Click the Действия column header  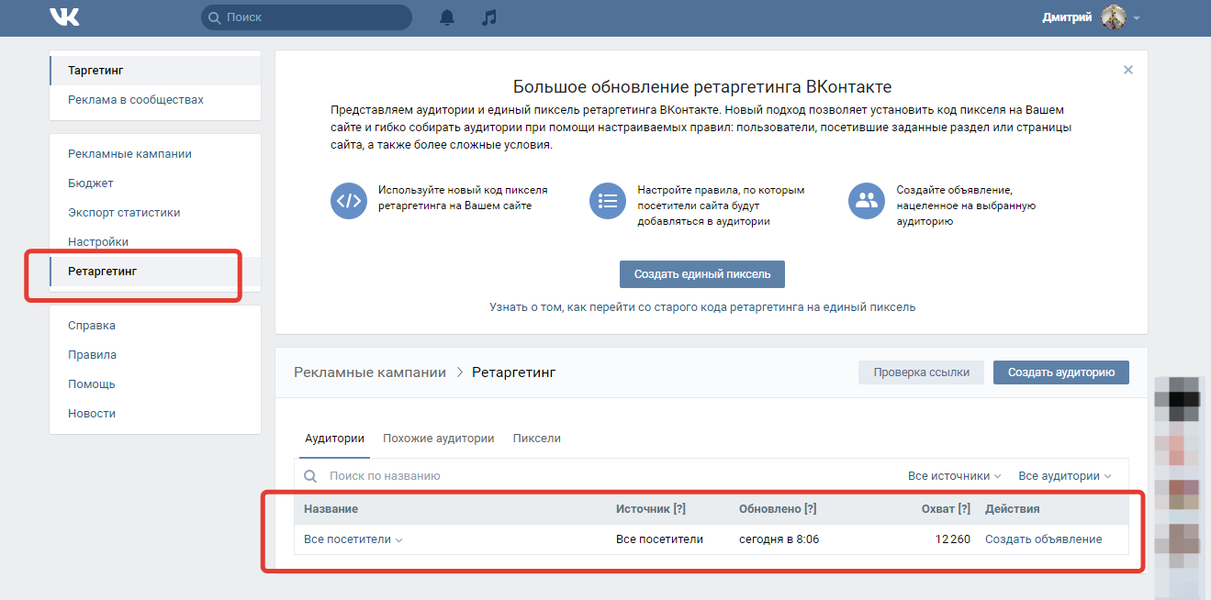[1012, 509]
